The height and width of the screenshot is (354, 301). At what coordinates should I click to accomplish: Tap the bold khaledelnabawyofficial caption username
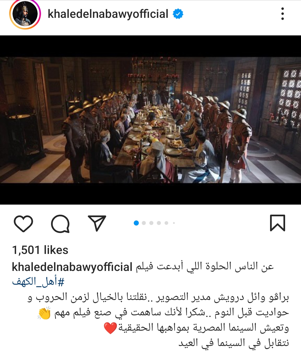(72, 267)
